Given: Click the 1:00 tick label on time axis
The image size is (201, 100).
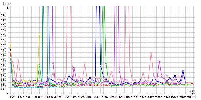Looking at the screenshot, I should pyautogui.click(x=4, y=74).
